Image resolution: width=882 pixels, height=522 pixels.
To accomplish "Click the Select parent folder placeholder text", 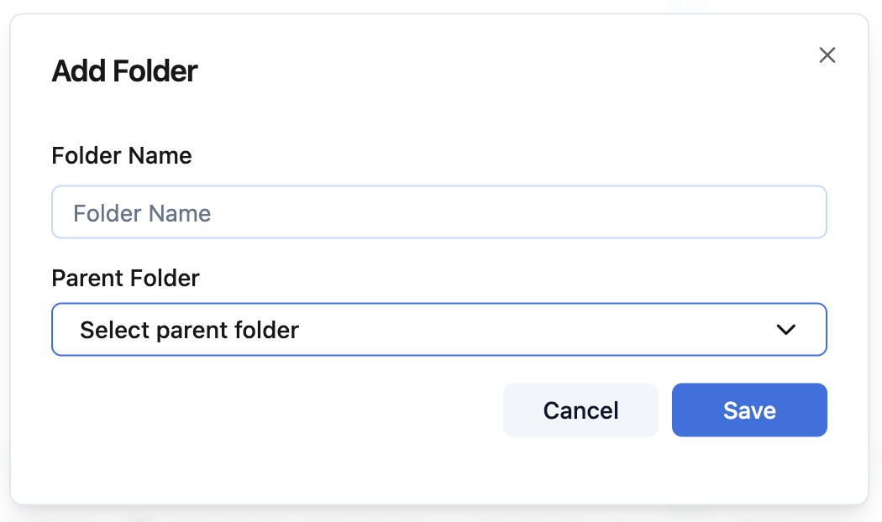I will (x=189, y=330).
